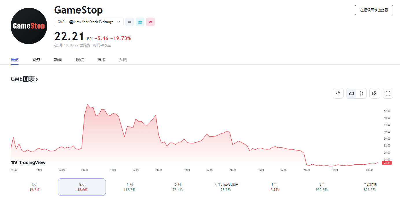Click the TradingView logo on chart

point(28,162)
